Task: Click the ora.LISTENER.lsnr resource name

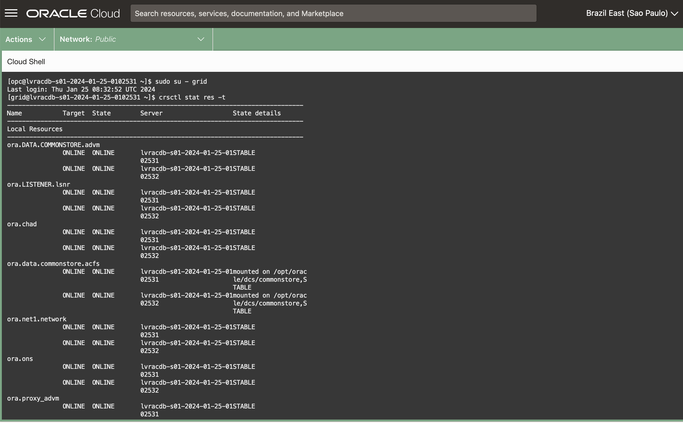Action: tap(39, 184)
